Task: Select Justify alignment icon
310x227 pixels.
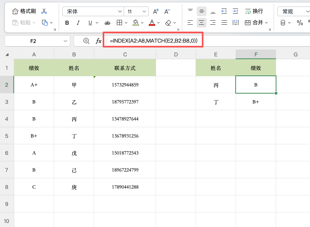Action: 224,23
